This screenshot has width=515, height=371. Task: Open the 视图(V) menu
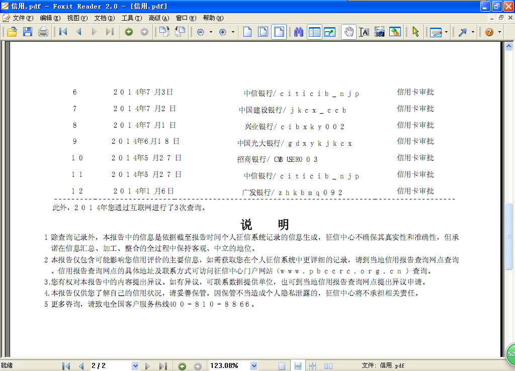(x=77, y=18)
